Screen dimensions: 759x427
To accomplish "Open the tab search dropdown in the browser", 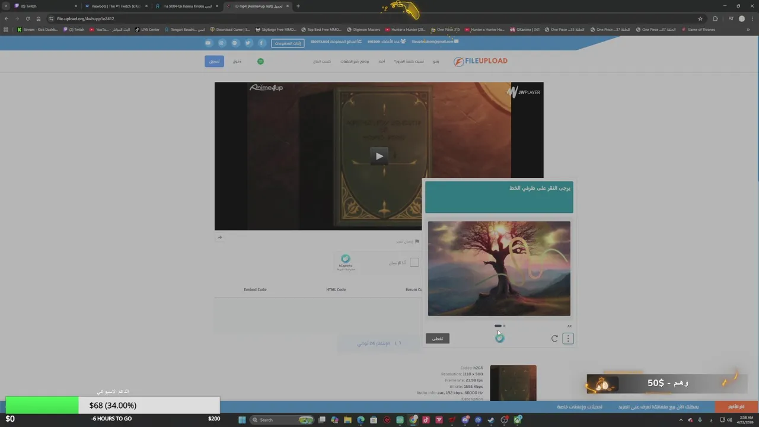I will (x=5, y=6).
